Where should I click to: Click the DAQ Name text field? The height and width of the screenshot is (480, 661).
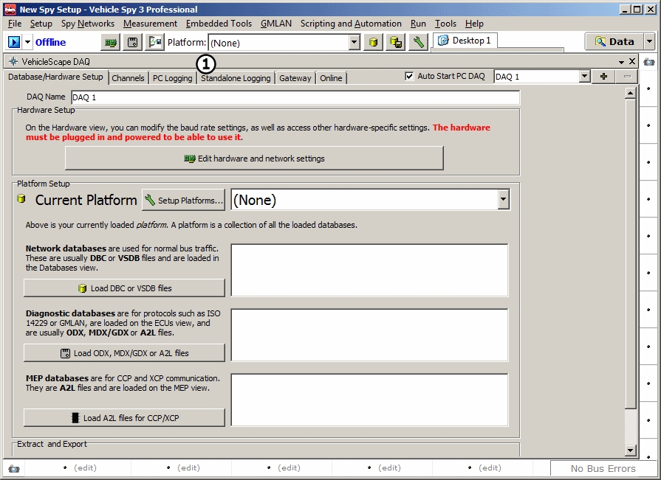pos(295,97)
